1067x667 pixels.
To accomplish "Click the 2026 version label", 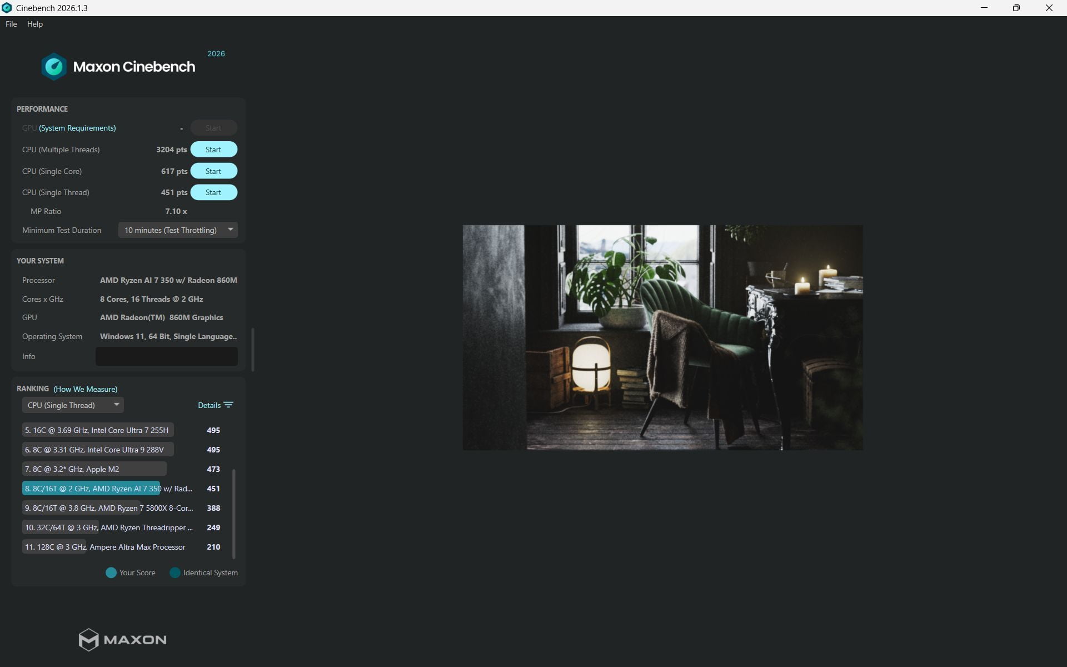I will point(216,53).
